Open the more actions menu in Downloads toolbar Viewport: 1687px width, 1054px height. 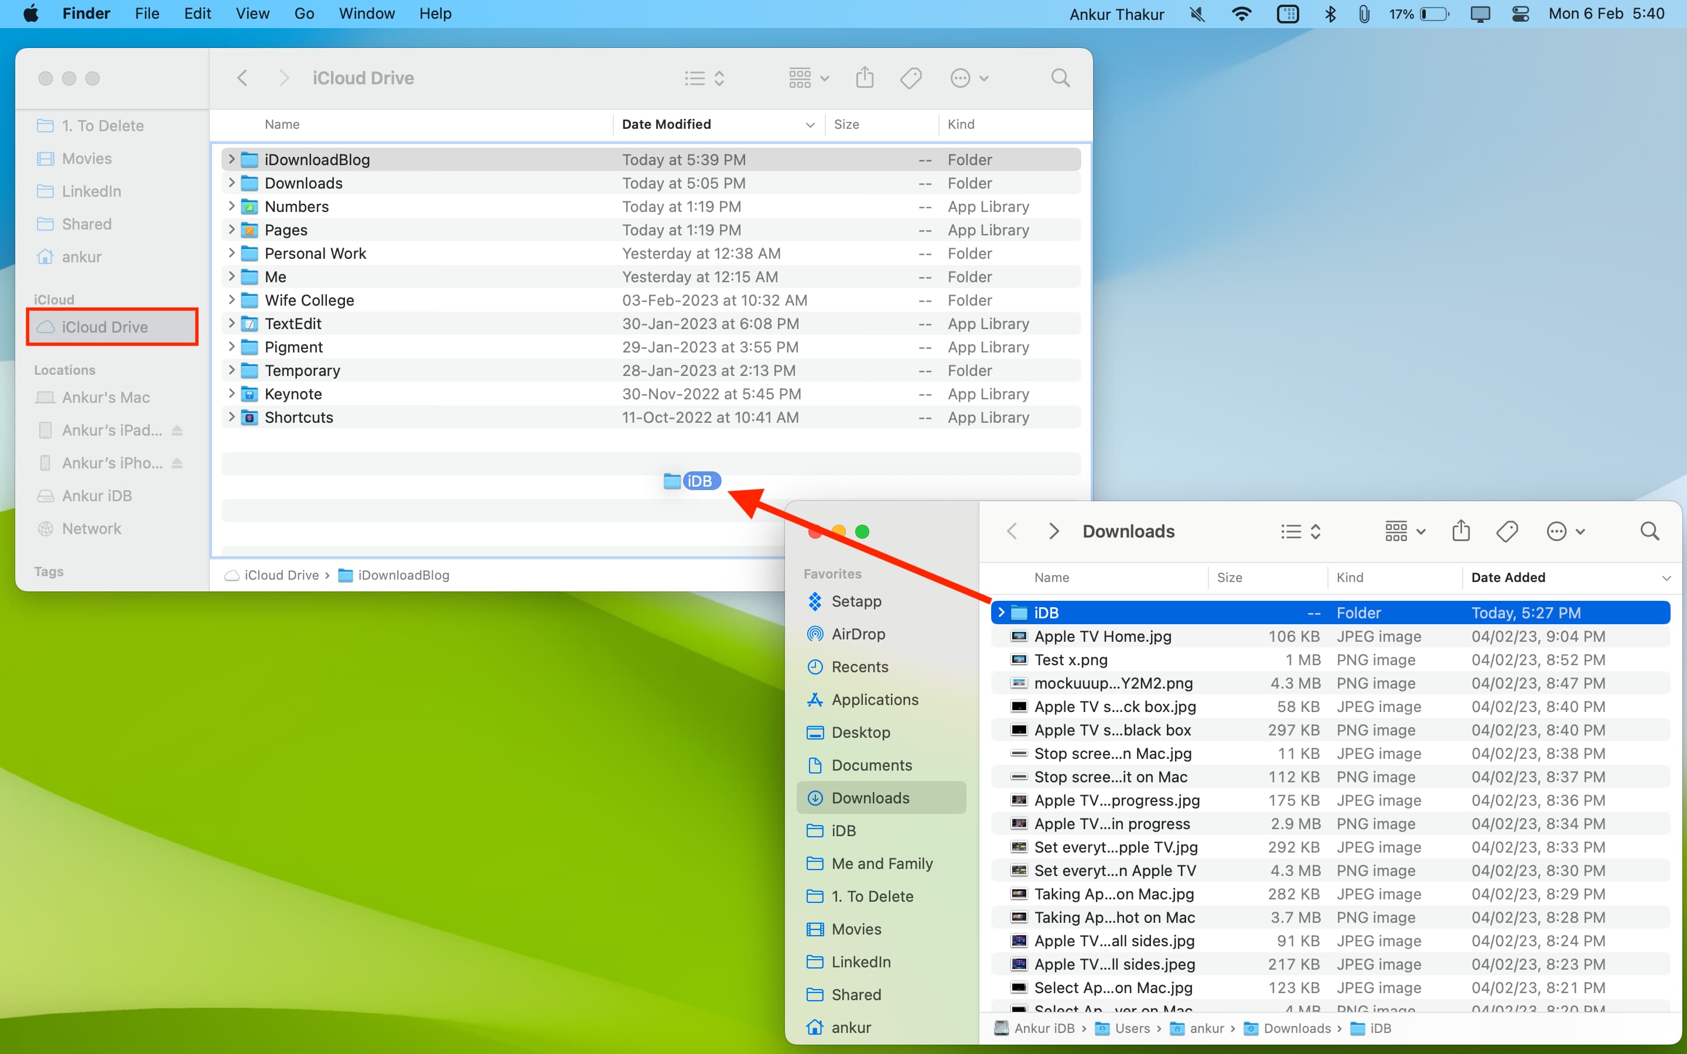1565,531
